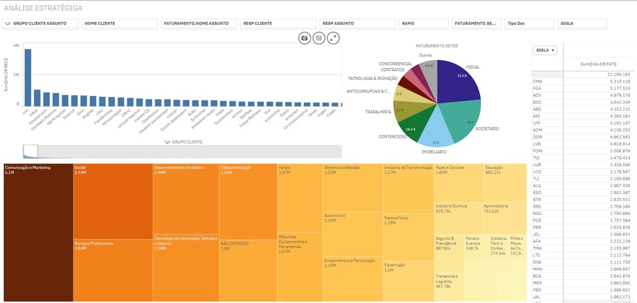
Task: Click the drill-down icon in GRUPO CLIENTE ASSUNTO filter
Action: (7, 24)
